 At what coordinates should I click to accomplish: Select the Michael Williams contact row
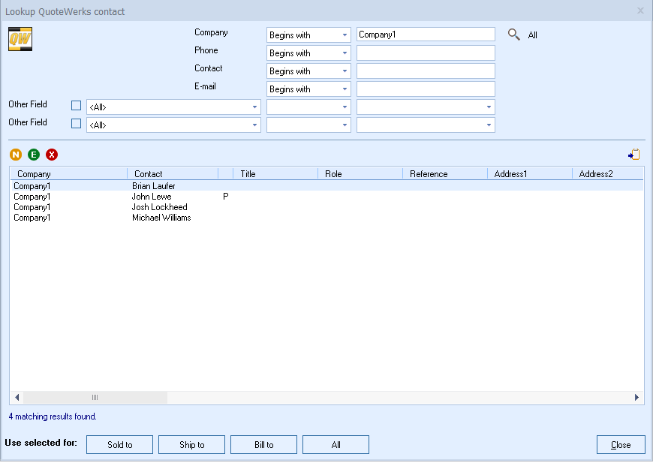[161, 218]
